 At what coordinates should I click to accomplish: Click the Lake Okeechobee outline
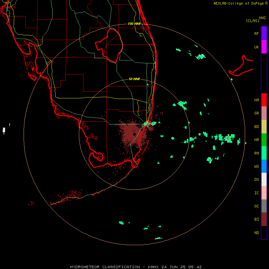(x=109, y=45)
